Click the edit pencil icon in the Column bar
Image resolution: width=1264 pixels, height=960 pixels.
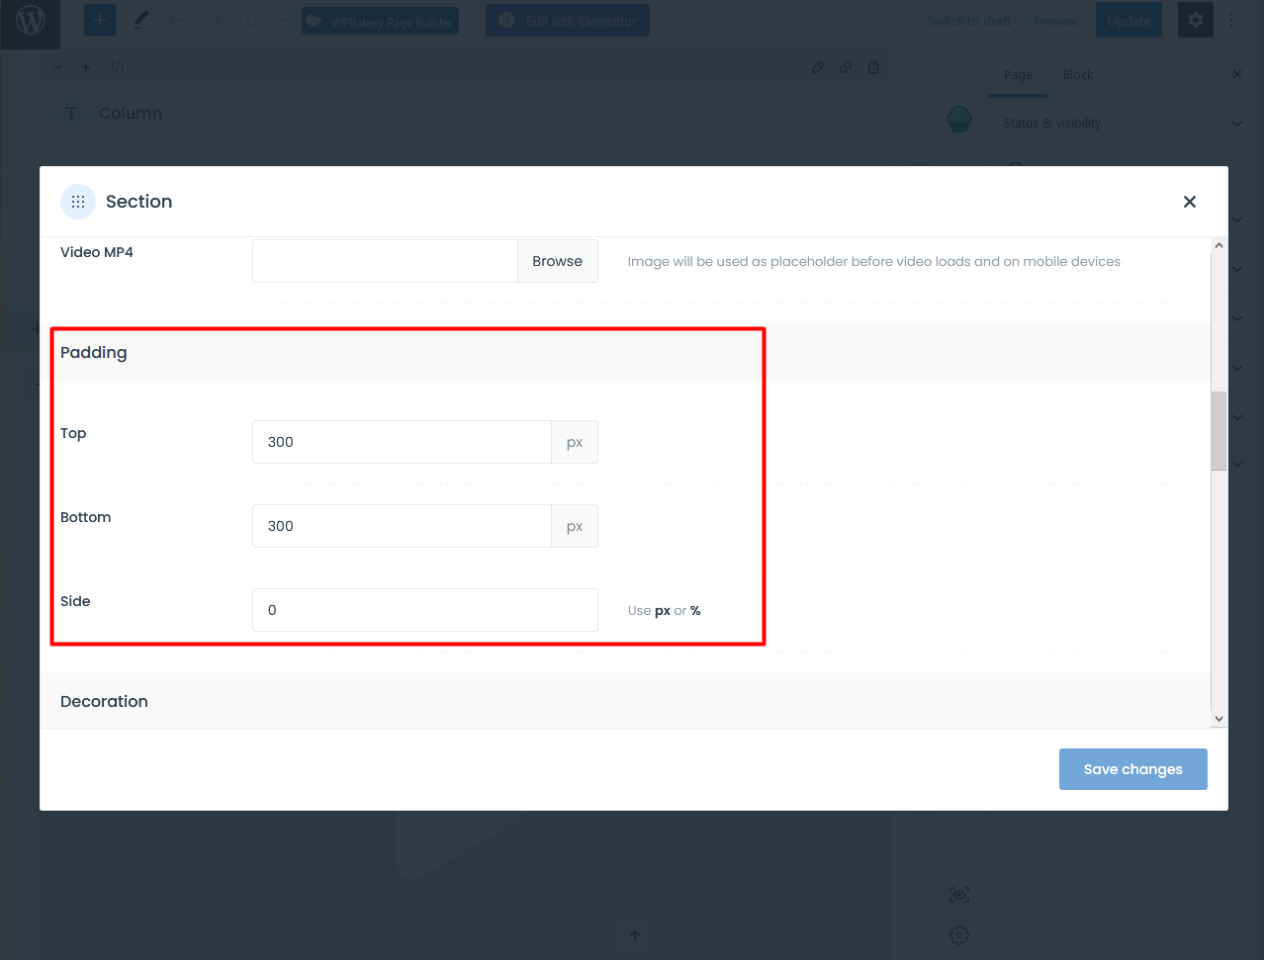tap(818, 67)
